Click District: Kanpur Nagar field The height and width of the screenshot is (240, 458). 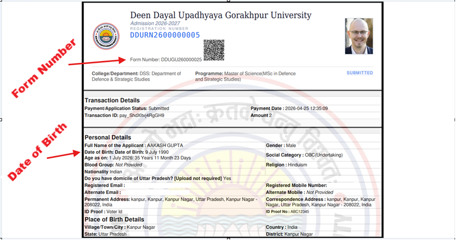tap(289, 234)
